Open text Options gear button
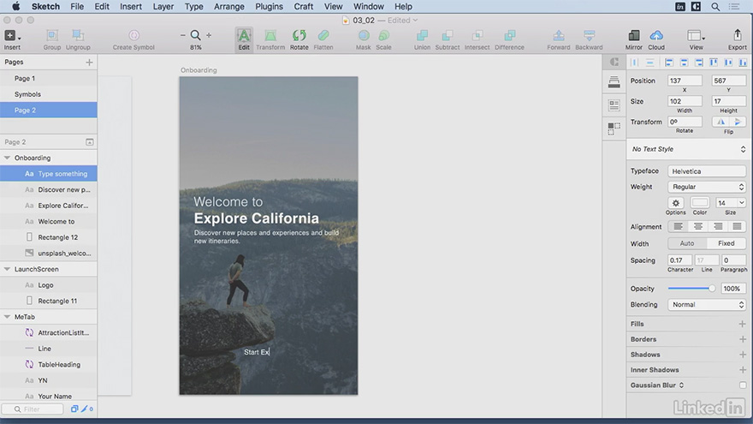 click(x=676, y=203)
